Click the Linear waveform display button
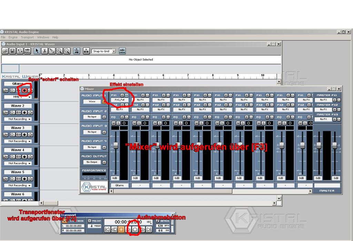This screenshot has width=353, height=241. [122, 51]
